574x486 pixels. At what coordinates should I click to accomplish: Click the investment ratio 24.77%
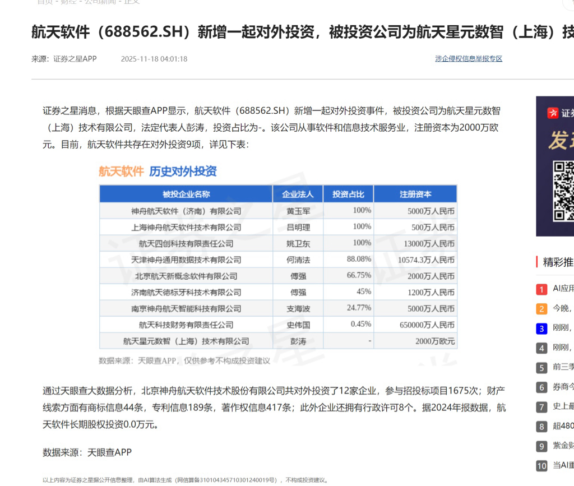point(359,308)
